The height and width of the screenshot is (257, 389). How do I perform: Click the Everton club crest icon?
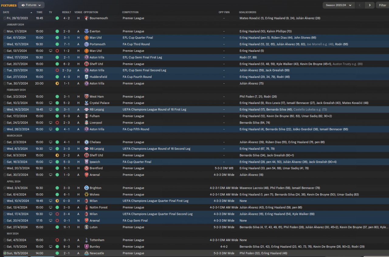point(86,31)
